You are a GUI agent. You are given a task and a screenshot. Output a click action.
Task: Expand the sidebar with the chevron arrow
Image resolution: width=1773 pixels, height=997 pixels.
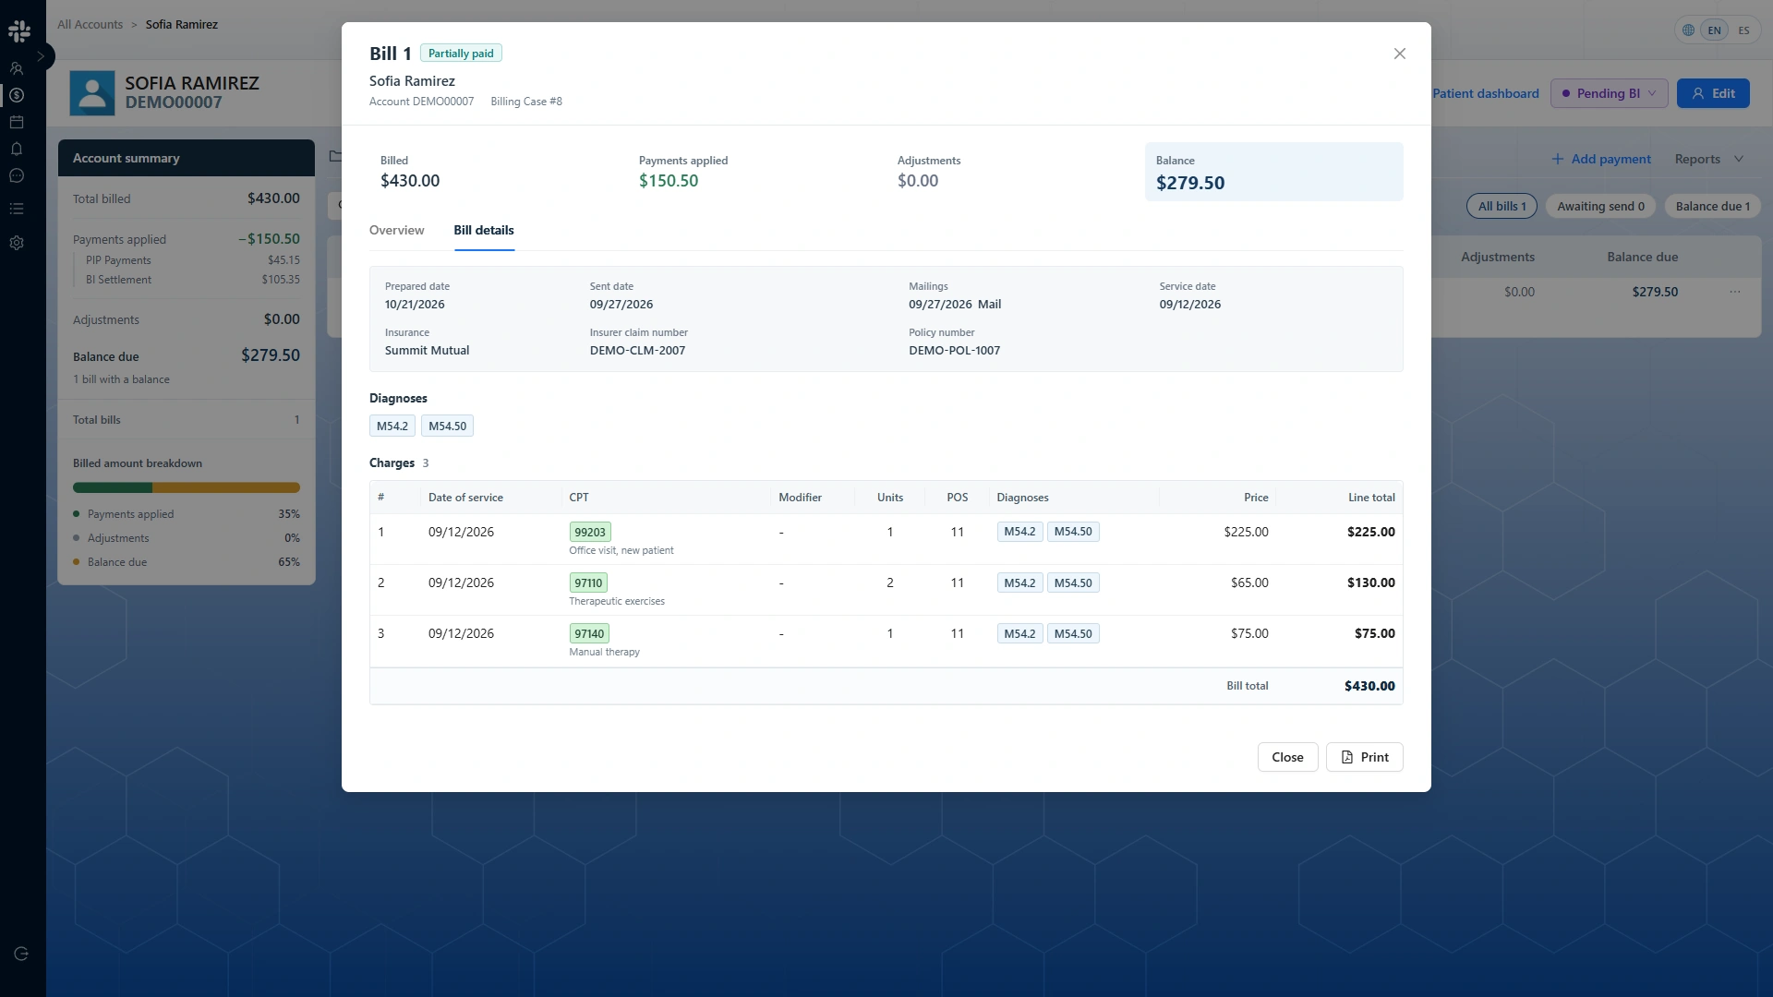coord(41,56)
